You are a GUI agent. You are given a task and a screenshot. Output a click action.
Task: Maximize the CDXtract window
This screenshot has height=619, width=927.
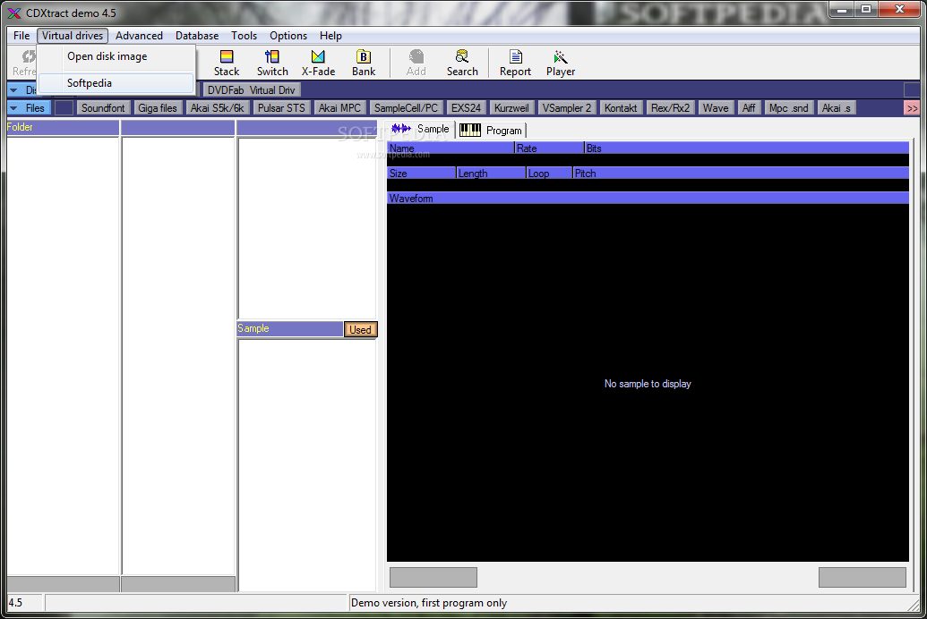[x=865, y=10]
